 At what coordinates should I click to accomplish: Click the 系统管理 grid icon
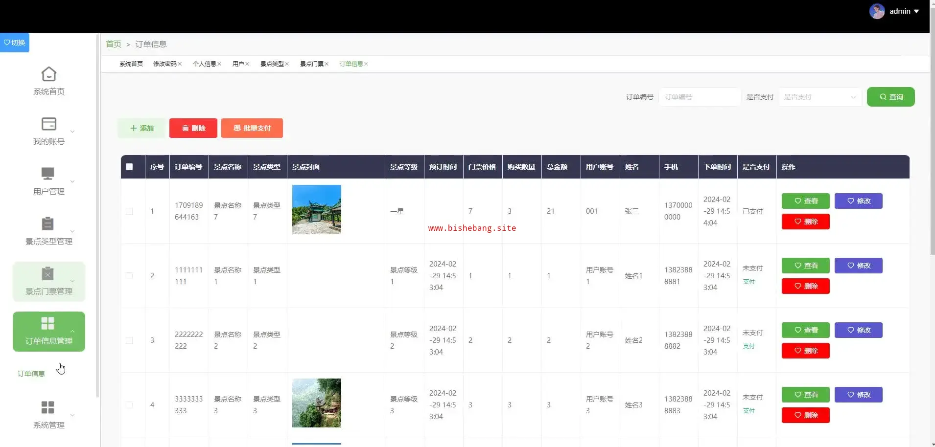coord(48,407)
